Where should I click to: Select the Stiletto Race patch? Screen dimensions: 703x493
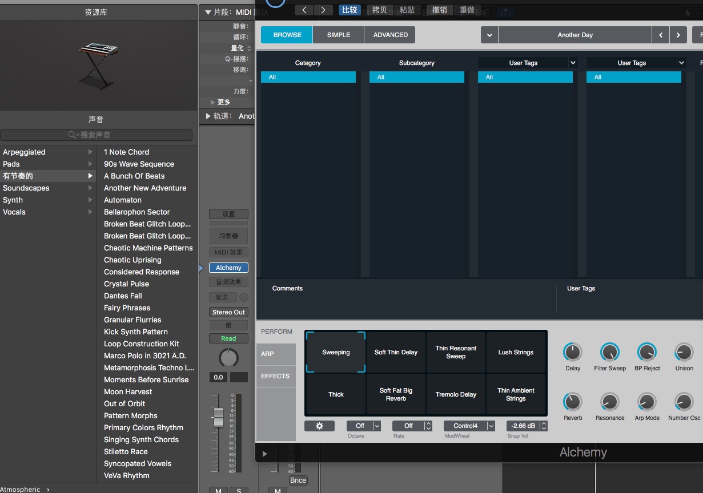point(147,451)
